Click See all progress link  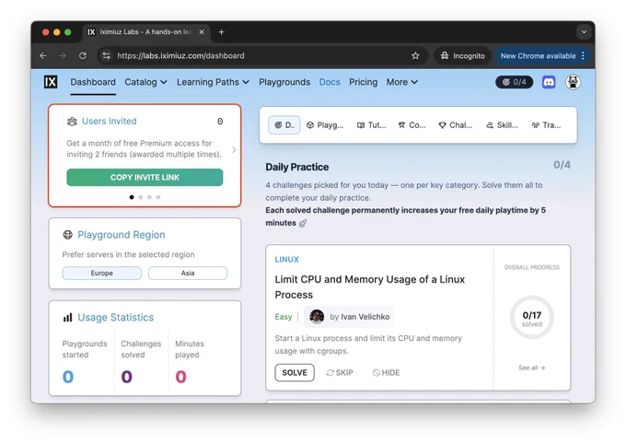[x=532, y=368]
